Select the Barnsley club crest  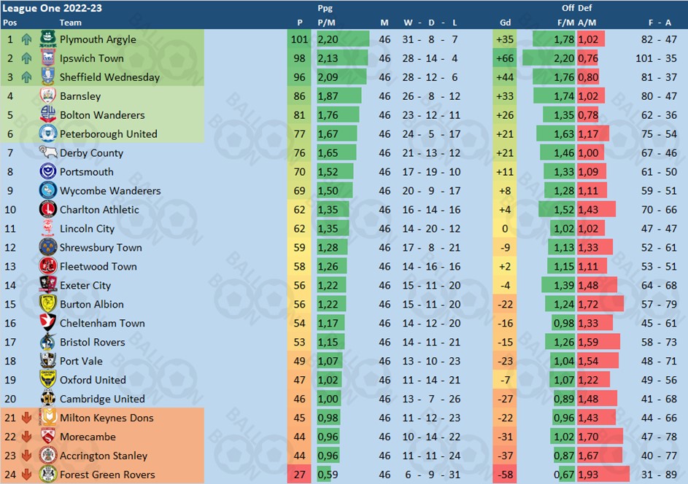(48, 96)
